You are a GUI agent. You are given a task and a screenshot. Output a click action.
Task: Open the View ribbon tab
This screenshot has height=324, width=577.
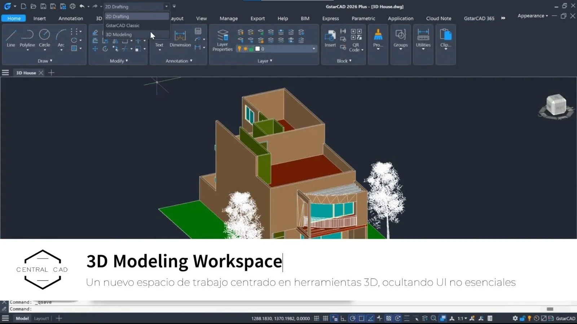pyautogui.click(x=201, y=18)
